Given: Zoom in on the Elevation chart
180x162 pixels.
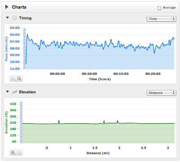Looking at the screenshot, I should click(x=13, y=153).
